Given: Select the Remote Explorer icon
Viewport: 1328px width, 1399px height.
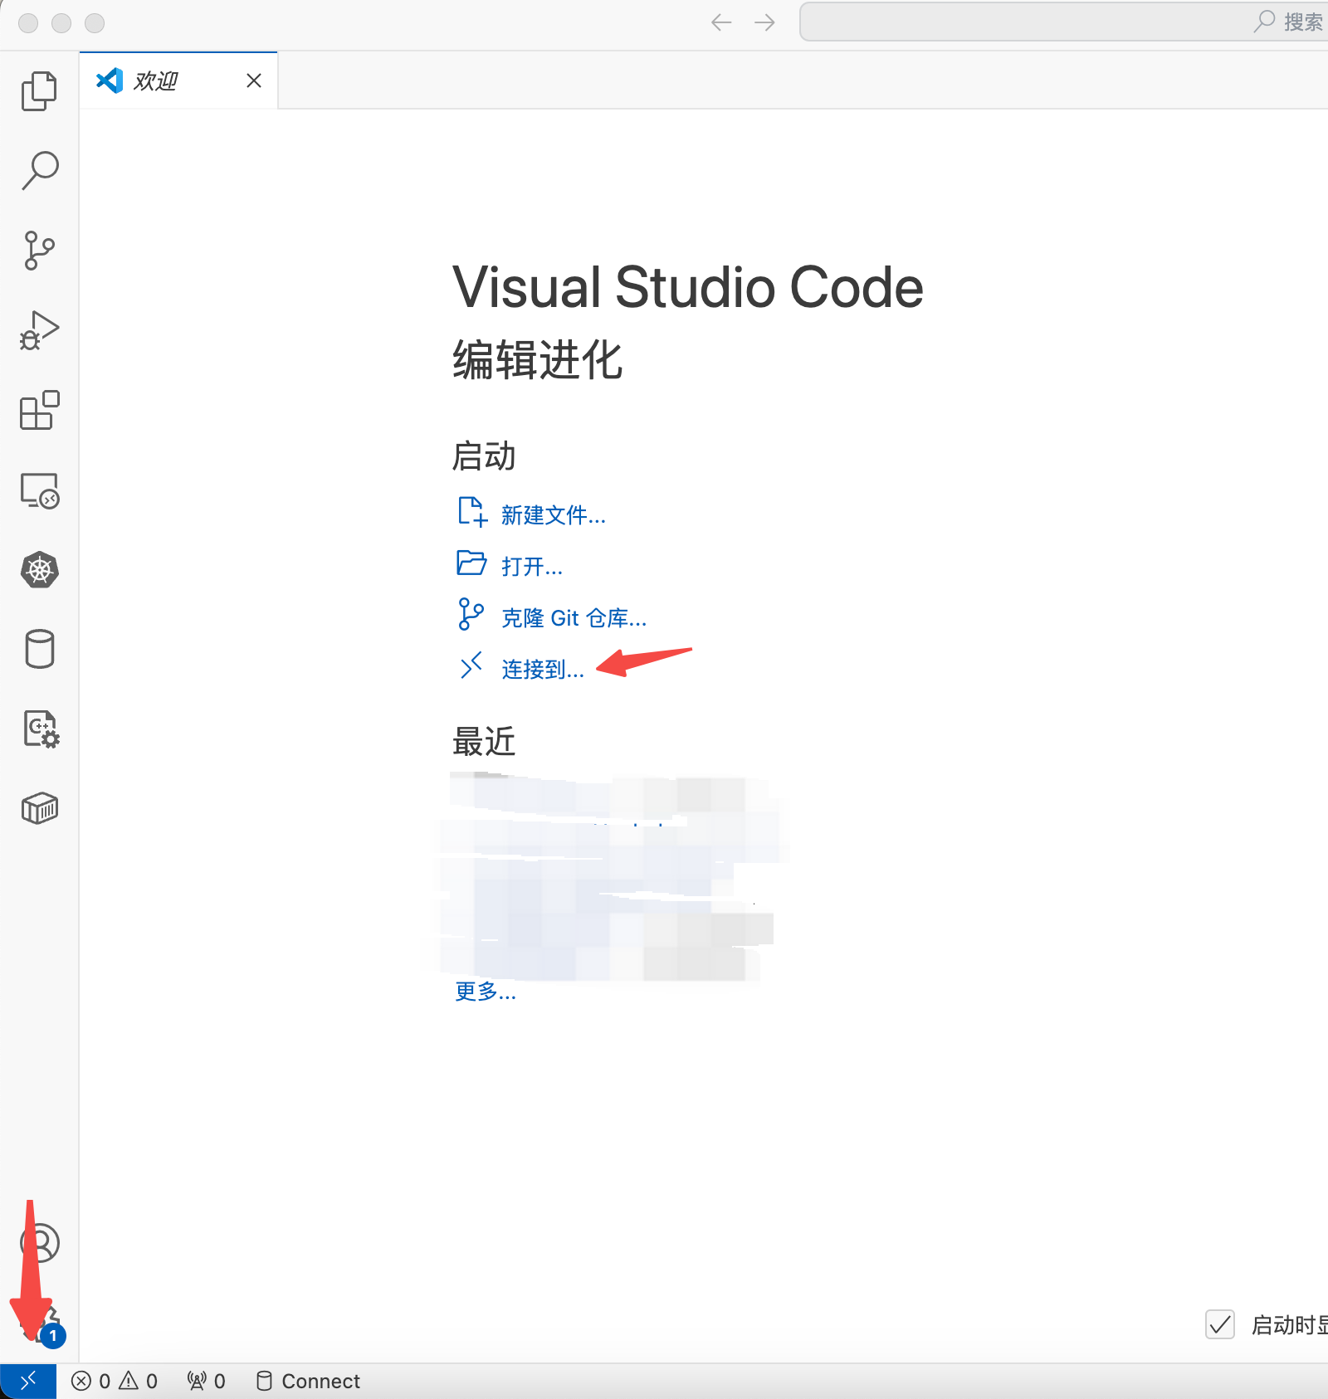Looking at the screenshot, I should (37, 490).
